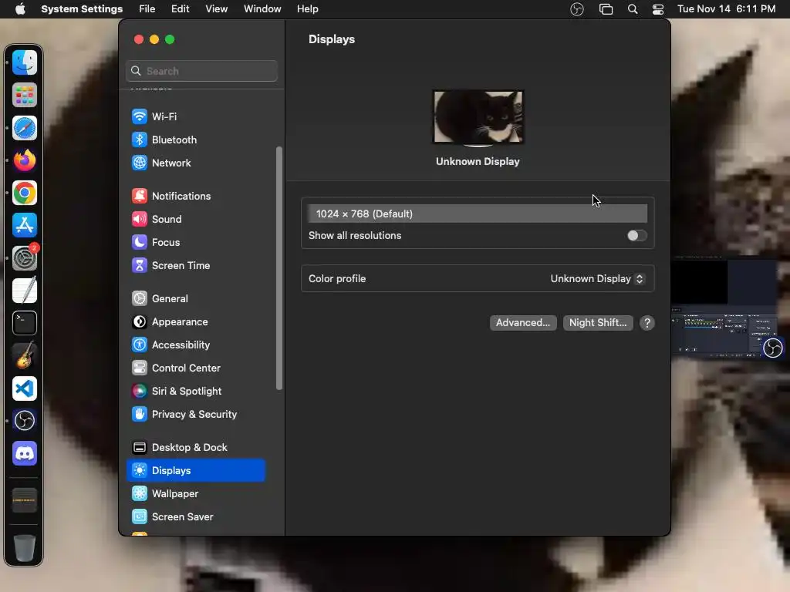This screenshot has height=592, width=790.
Task: Open Launchpad from the Dock
Action: click(24, 95)
